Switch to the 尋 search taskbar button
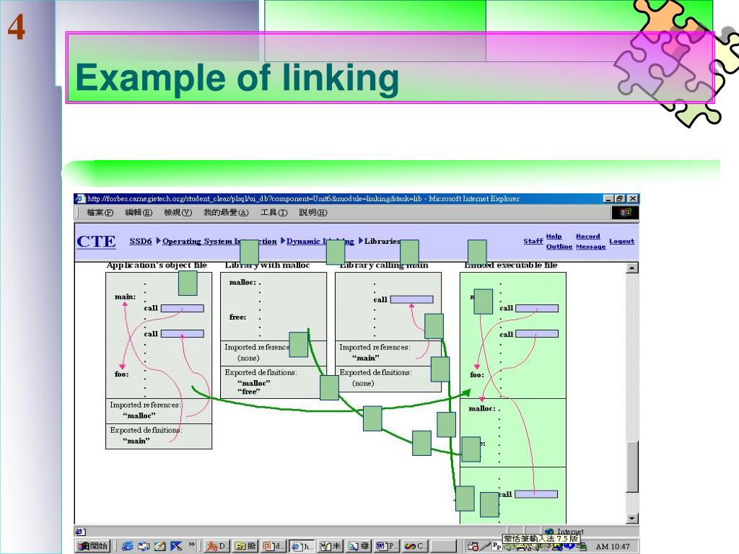This screenshot has width=739, height=554. click(359, 546)
